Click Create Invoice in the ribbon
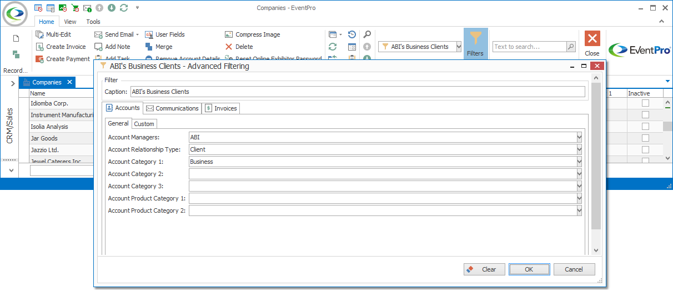The height and width of the screenshot is (291, 673). click(61, 47)
